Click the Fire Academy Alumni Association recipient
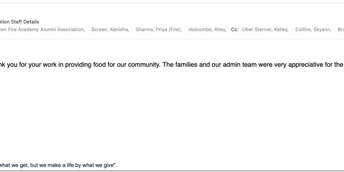Viewport: 344px width, 172px height. coord(45,29)
